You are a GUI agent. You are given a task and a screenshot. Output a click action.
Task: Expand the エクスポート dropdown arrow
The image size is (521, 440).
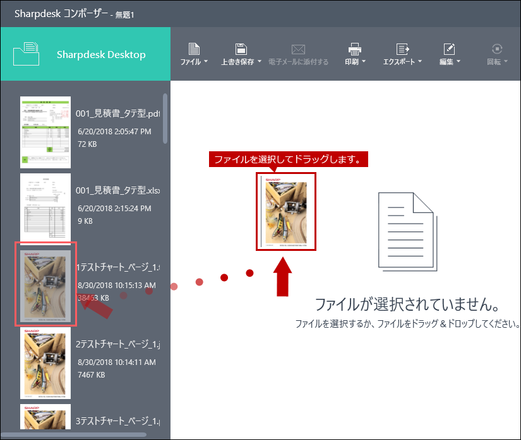[420, 61]
